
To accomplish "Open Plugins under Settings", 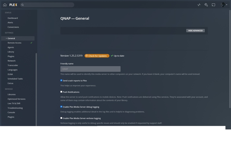I will coord(11,56).
